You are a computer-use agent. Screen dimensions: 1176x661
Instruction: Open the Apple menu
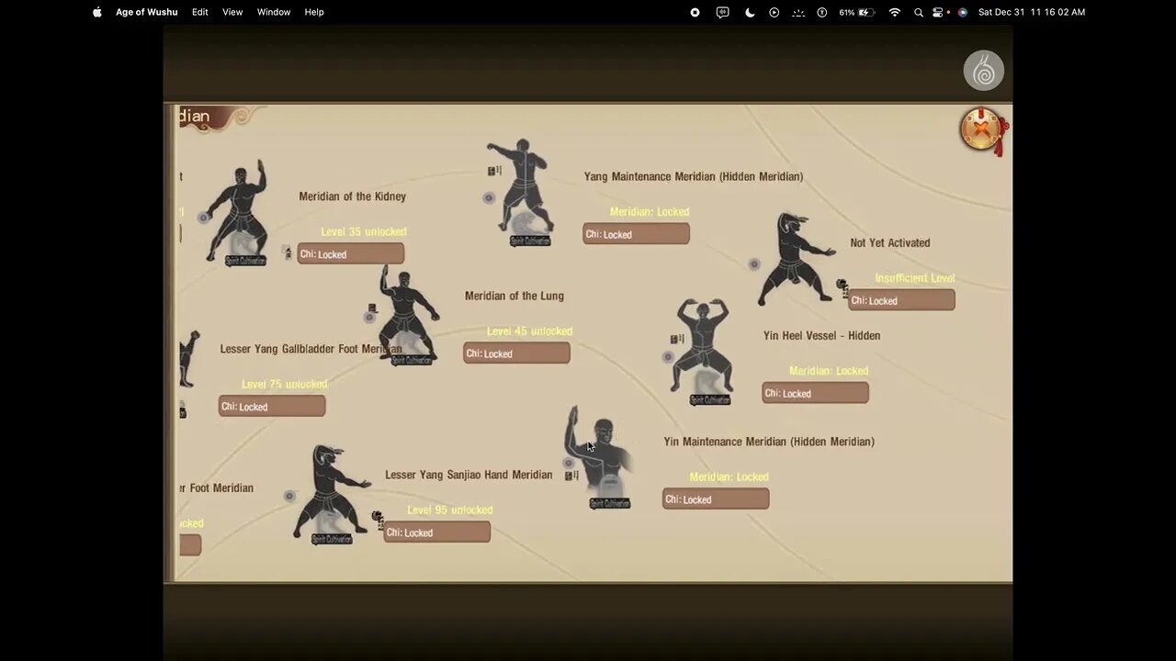tap(97, 12)
